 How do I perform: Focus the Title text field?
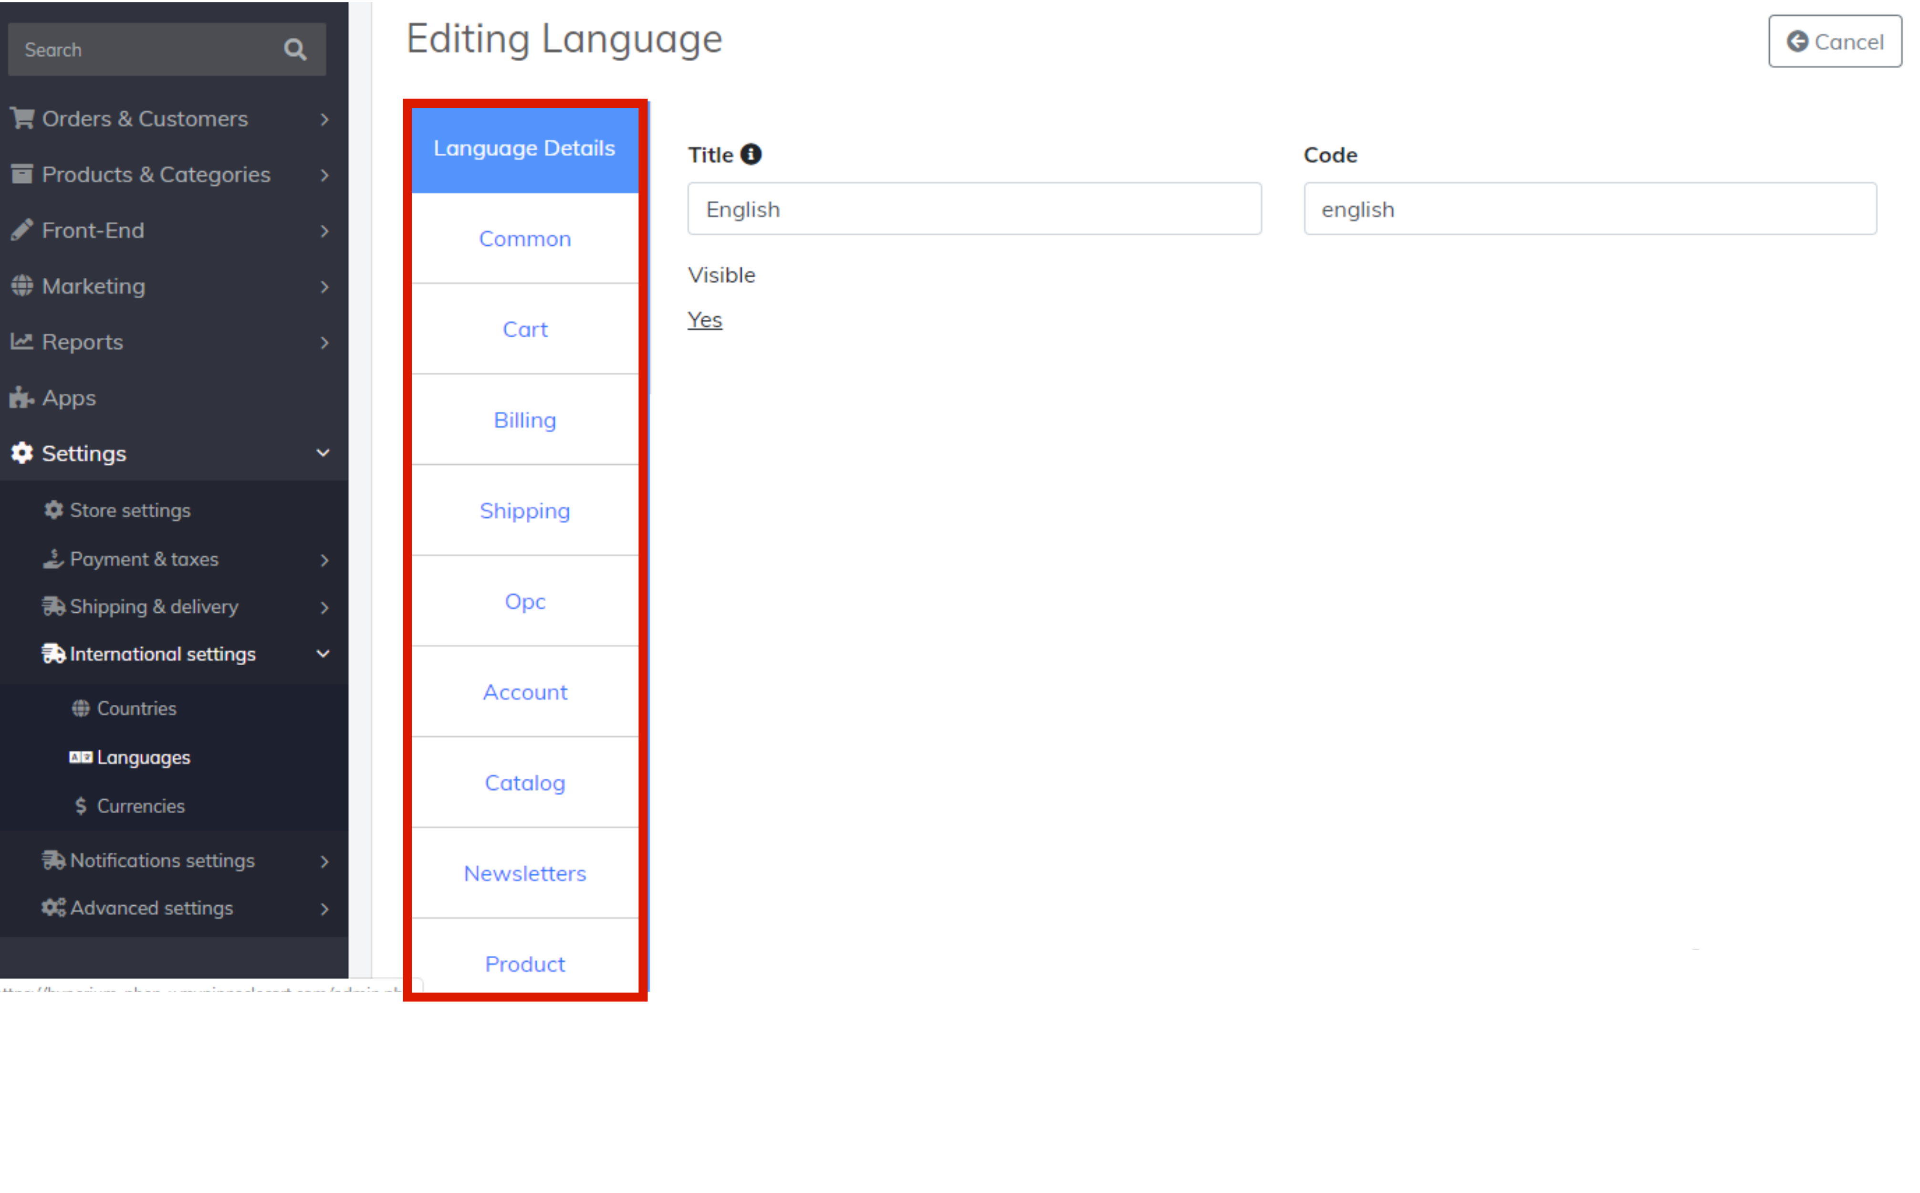(x=973, y=209)
